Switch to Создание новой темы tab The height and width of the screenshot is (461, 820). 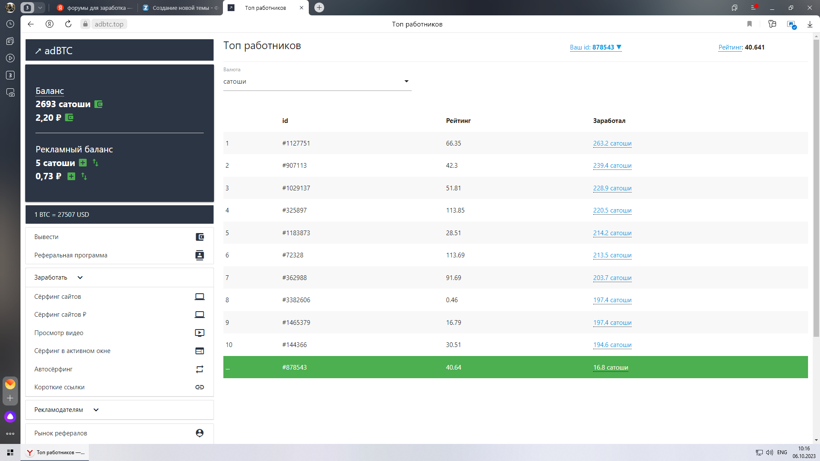(x=181, y=8)
